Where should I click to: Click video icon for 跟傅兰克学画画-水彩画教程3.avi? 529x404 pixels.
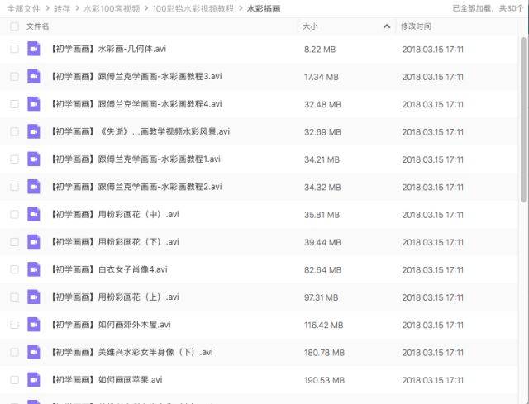pyautogui.click(x=34, y=77)
